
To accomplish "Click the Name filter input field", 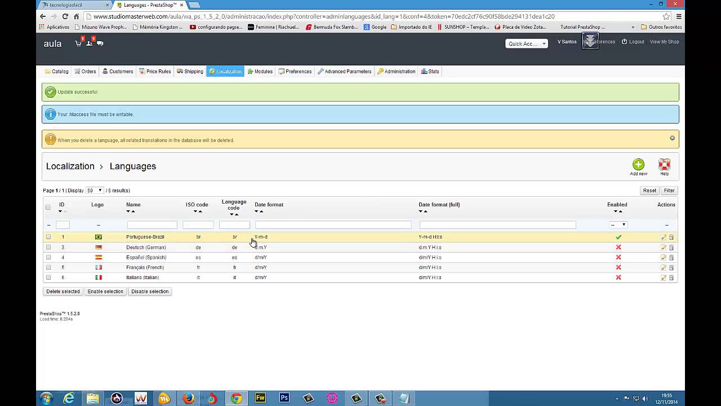I will (152, 225).
